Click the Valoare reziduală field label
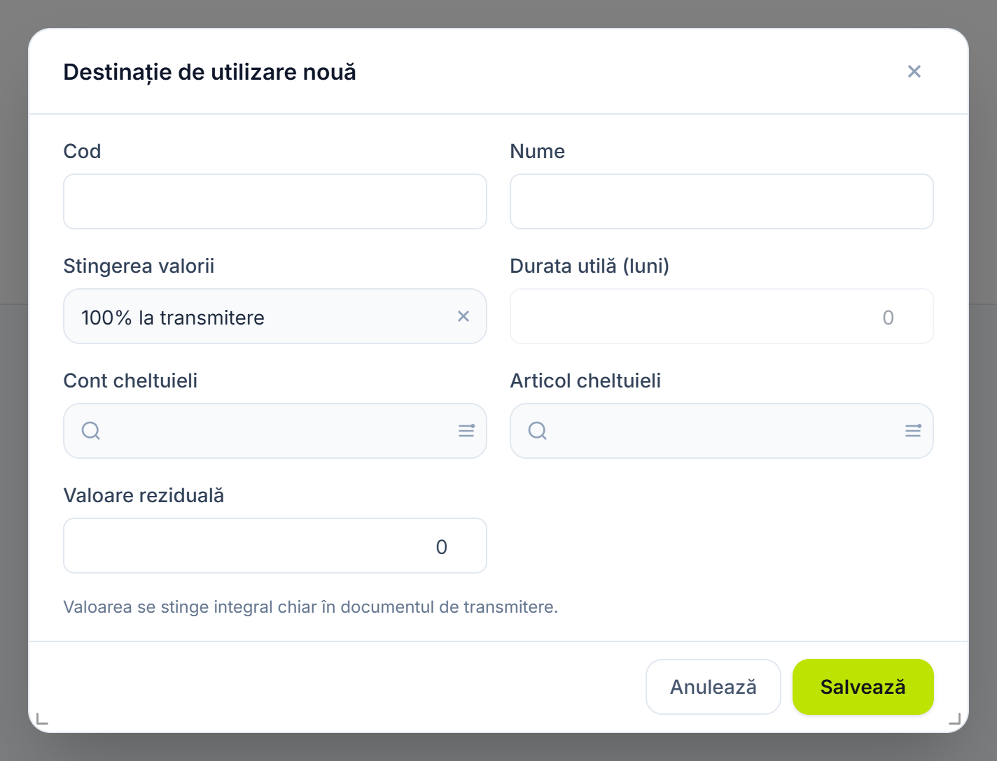Image resolution: width=997 pixels, height=761 pixels. (x=144, y=495)
